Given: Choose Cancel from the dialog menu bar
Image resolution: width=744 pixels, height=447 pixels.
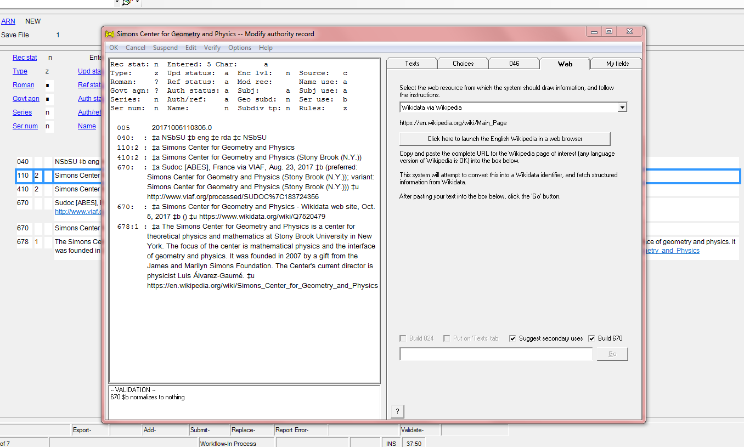Looking at the screenshot, I should pyautogui.click(x=136, y=48).
